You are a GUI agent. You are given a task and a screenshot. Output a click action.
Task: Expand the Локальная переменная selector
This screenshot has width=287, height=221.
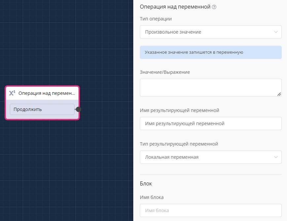(210, 157)
